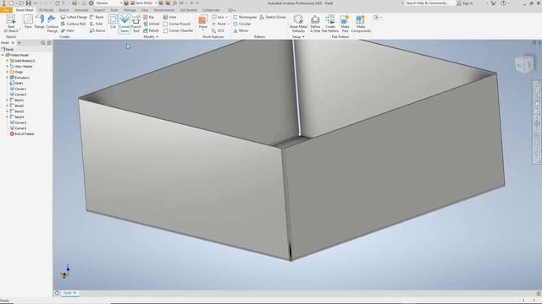Expand the Bend1 feature node

click(x=7, y=100)
